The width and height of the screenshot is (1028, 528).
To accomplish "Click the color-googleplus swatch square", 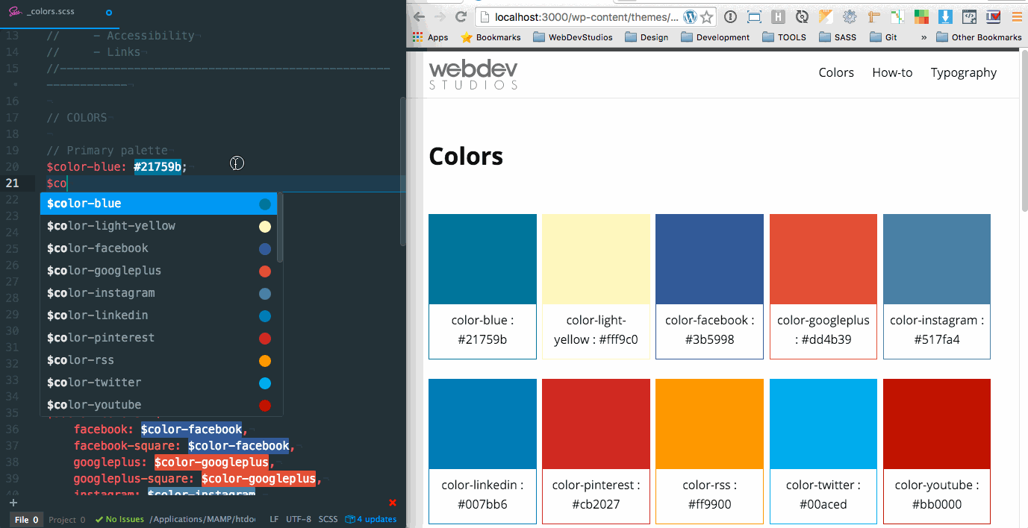I will click(x=823, y=259).
